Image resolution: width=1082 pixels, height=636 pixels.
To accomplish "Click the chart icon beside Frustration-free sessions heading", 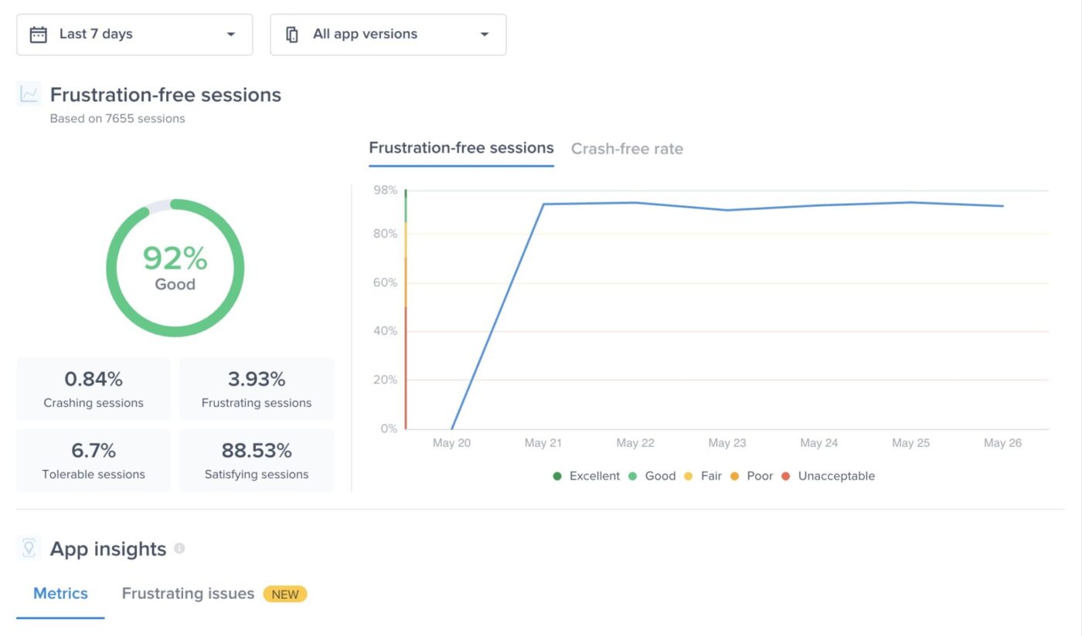I will point(29,95).
